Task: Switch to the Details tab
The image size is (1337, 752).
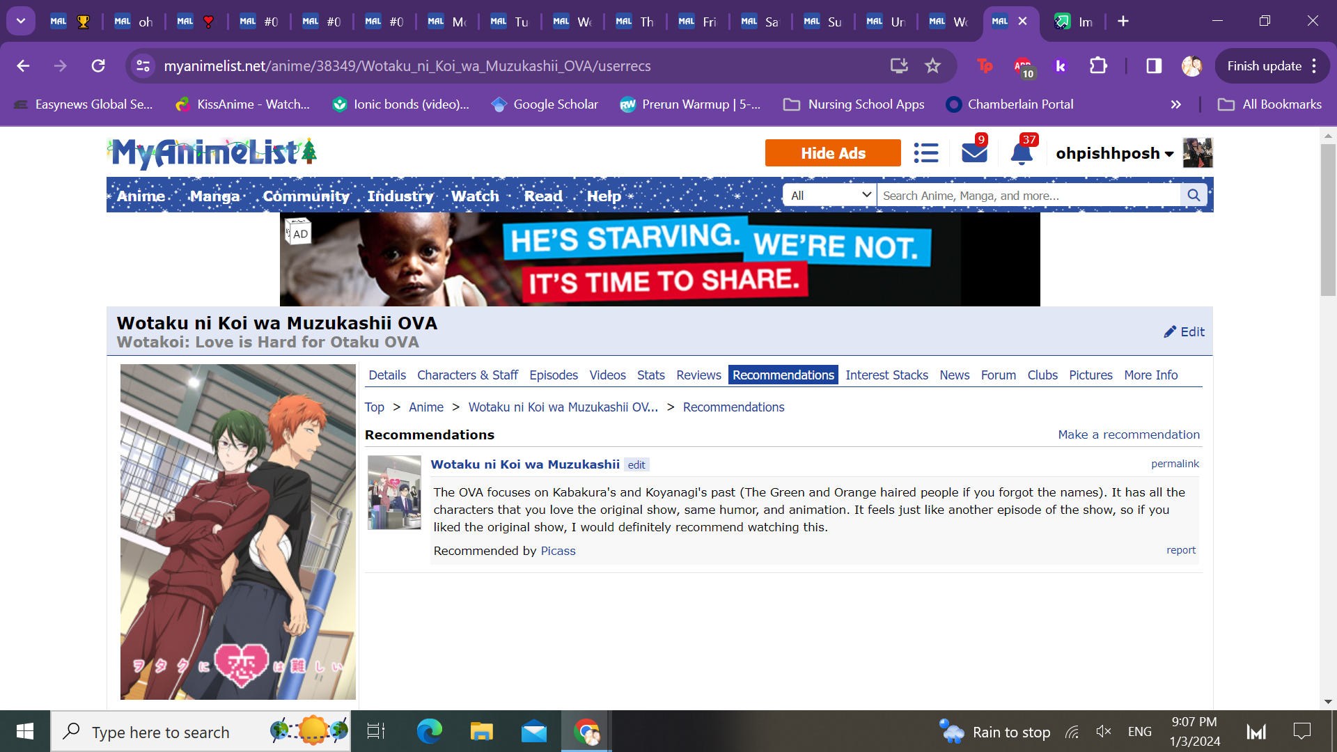Action: (387, 375)
